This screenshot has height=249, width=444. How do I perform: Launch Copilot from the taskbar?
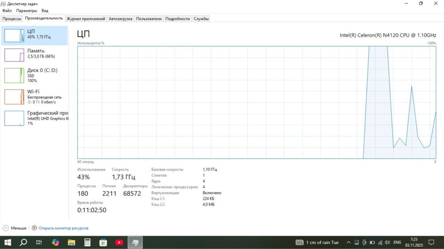point(55,242)
